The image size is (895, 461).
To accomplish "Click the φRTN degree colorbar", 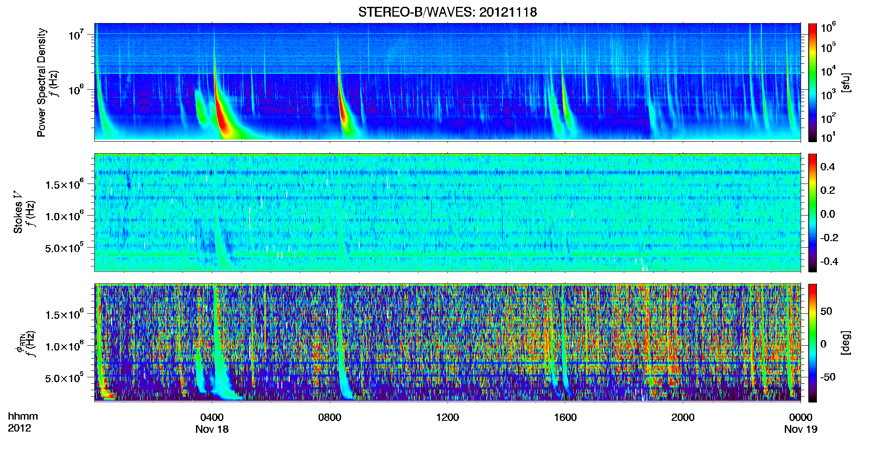I will pos(813,343).
